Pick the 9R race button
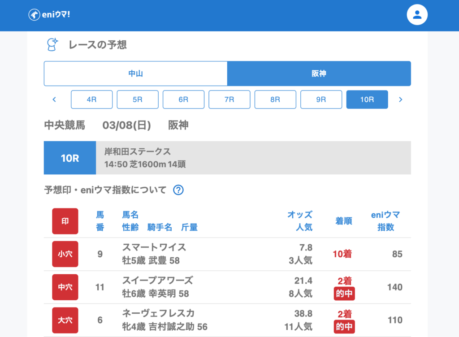The height and width of the screenshot is (337, 459). (x=321, y=99)
